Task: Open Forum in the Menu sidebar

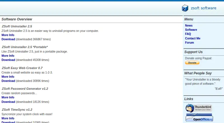Action: point(190,42)
